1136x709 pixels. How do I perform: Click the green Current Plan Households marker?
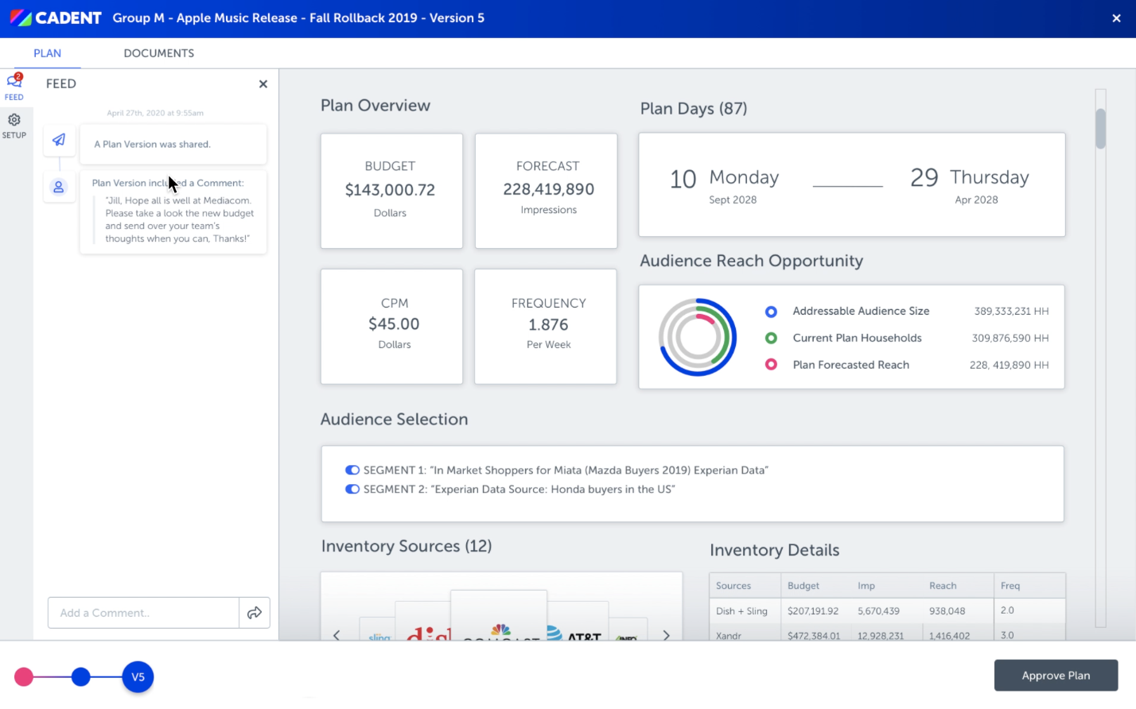point(771,339)
